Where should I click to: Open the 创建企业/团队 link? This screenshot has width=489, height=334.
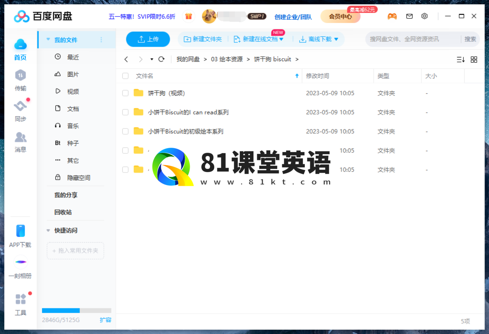[x=293, y=17]
